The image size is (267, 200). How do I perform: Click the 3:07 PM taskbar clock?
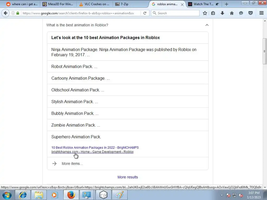[x=254, y=195]
